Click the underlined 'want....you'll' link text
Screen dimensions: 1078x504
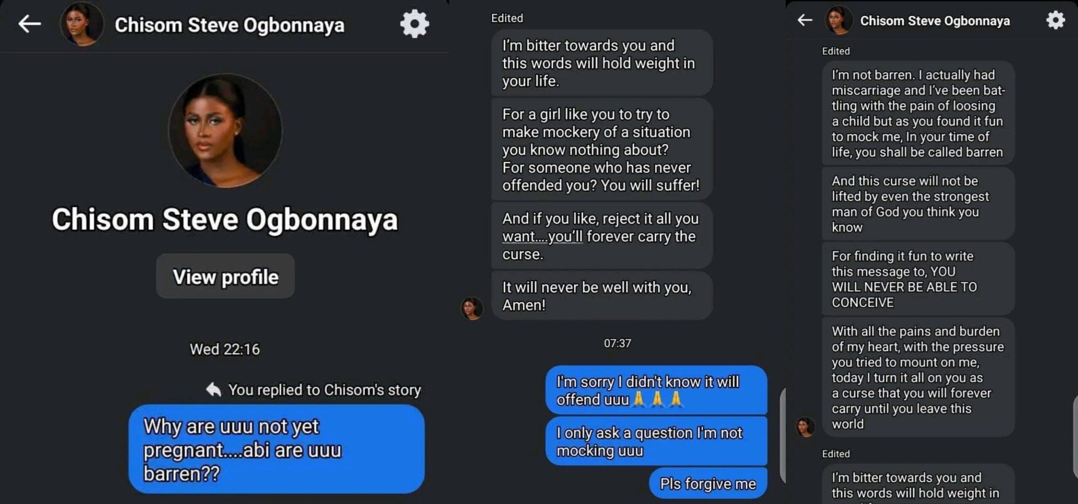pos(542,237)
